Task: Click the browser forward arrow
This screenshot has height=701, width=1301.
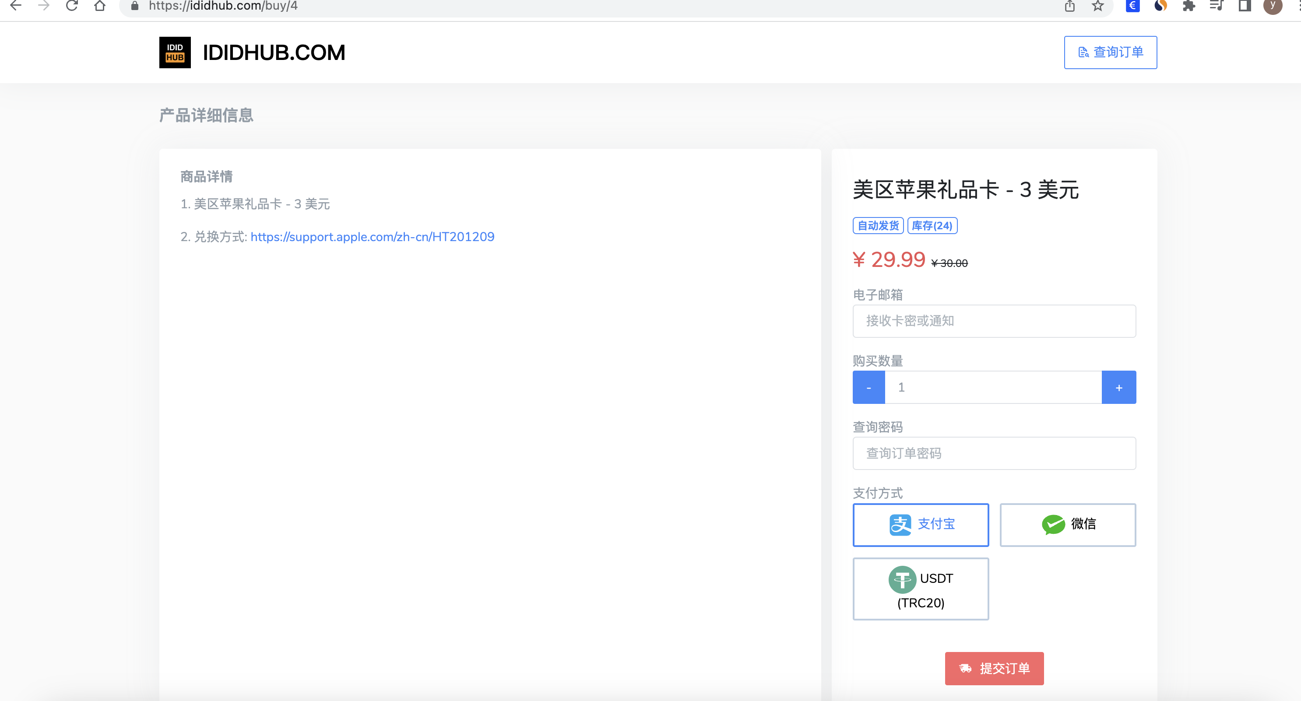Action: coord(44,6)
